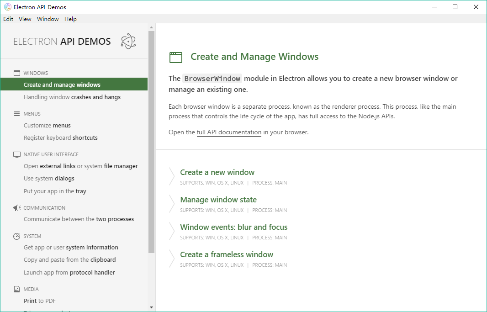487x312 pixels.
Task: Expand the Create a new window demo
Action: pos(217,172)
